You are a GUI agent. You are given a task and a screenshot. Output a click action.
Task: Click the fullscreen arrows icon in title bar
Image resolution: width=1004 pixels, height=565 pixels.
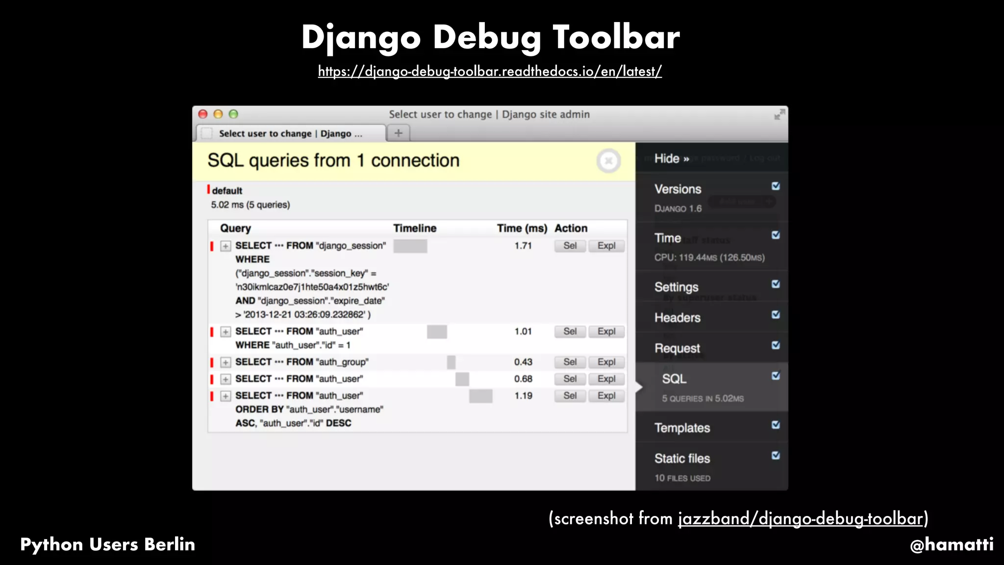click(x=779, y=115)
